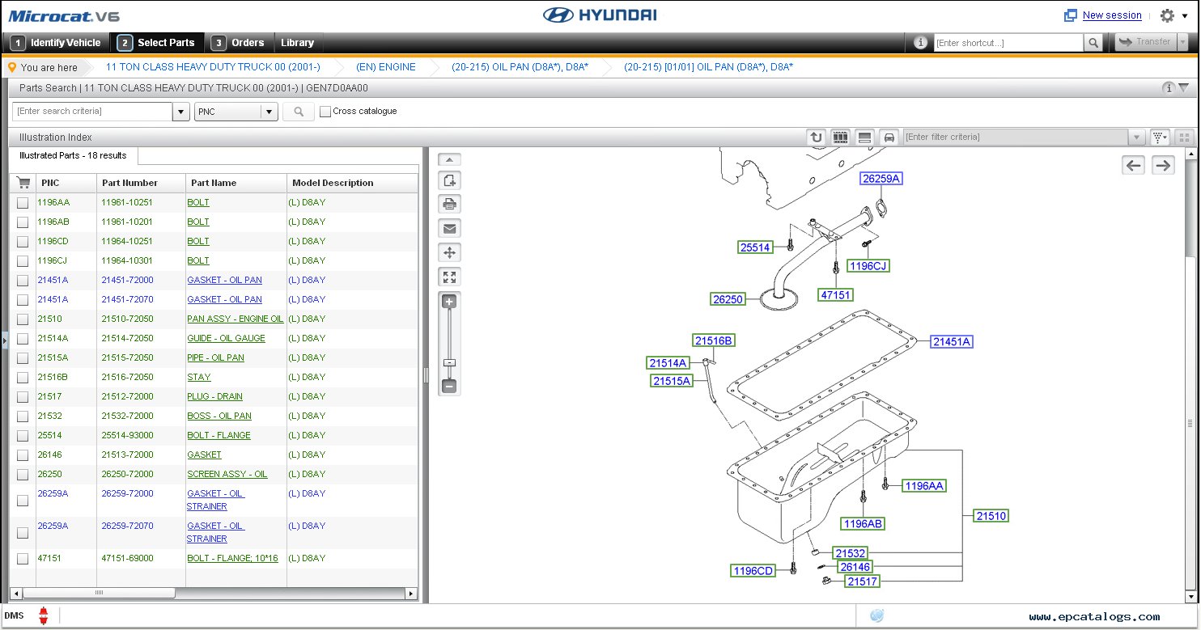The width and height of the screenshot is (1201, 630).
Task: Click the zoom slider handle
Action: (449, 363)
